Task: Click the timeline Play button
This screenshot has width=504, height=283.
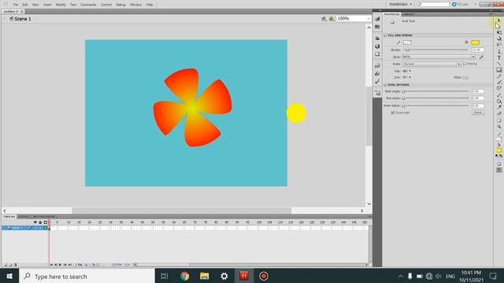Action: click(60, 265)
